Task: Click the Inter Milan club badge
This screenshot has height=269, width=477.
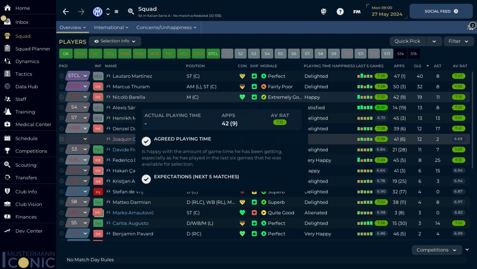Action: [x=98, y=12]
